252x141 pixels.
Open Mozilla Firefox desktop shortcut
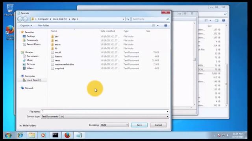click(10, 33)
